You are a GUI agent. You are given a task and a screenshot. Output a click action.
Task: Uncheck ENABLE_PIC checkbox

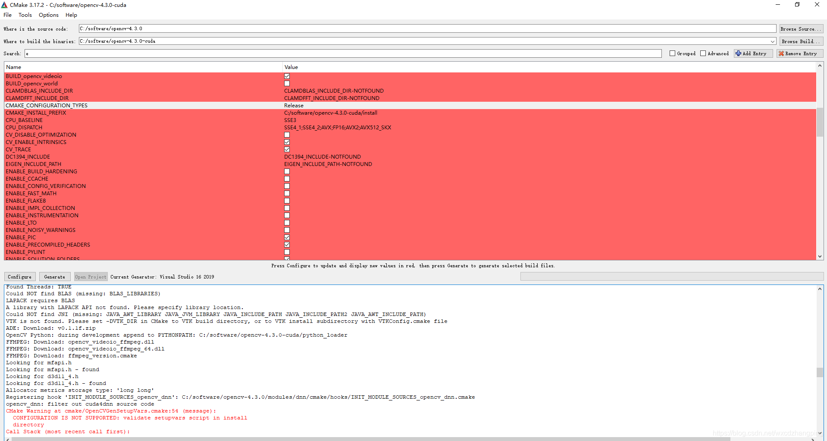(287, 238)
